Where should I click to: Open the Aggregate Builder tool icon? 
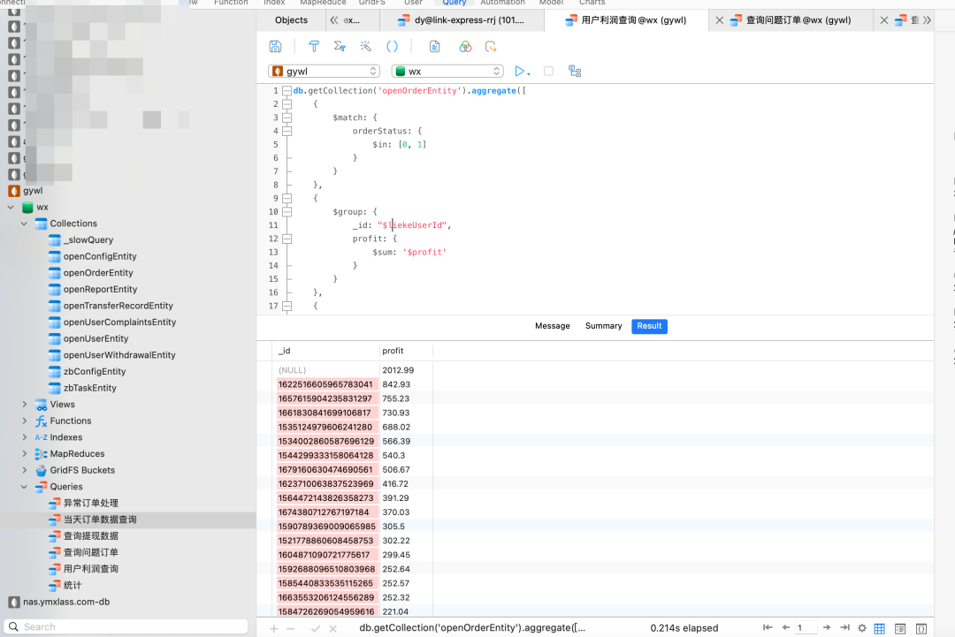click(x=340, y=46)
